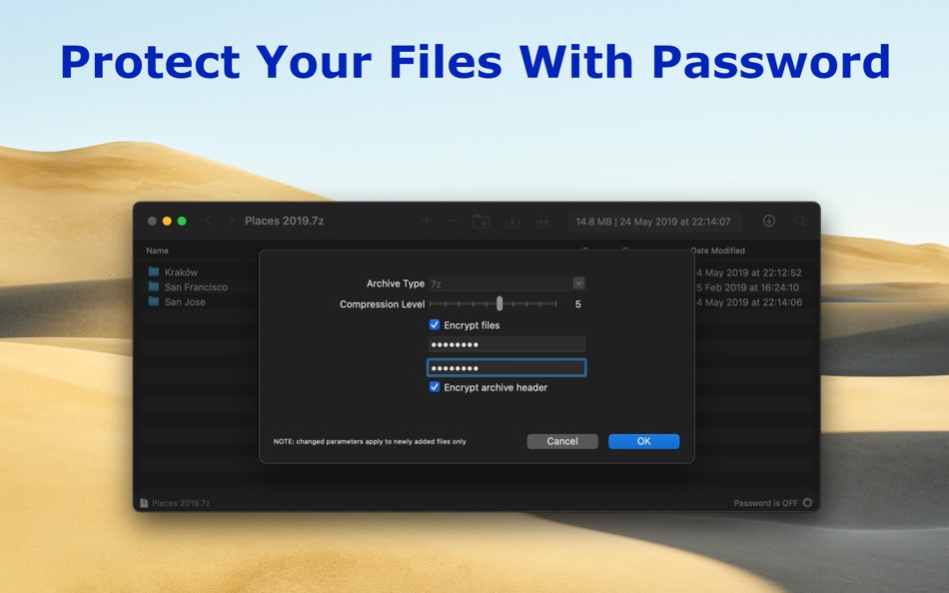The width and height of the screenshot is (949, 593).
Task: Click the confirm password field
Action: [x=506, y=368]
